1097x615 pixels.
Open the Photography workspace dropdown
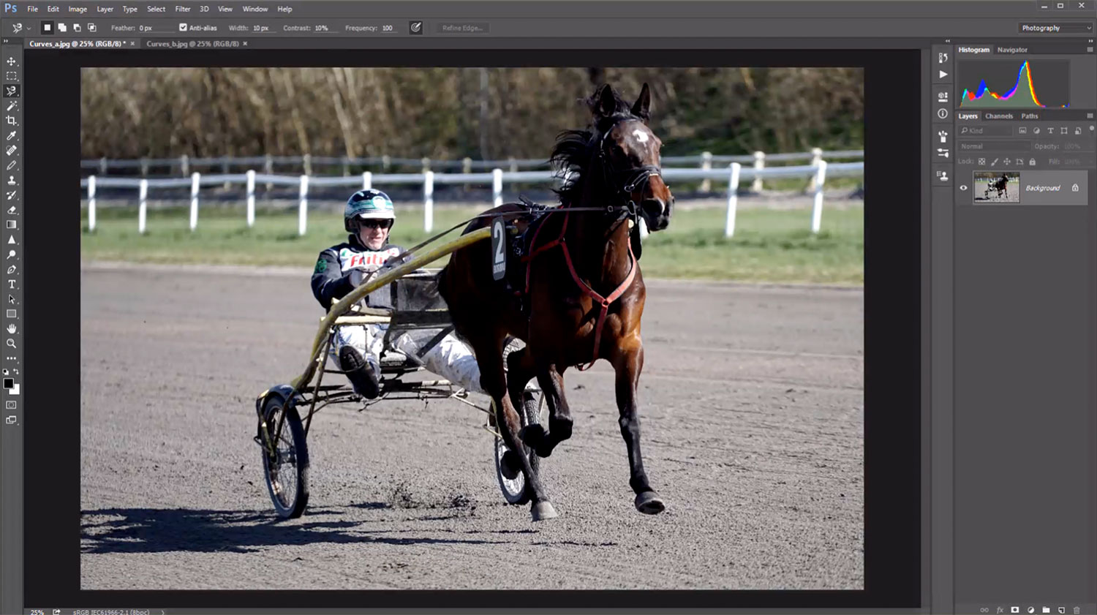(1055, 28)
